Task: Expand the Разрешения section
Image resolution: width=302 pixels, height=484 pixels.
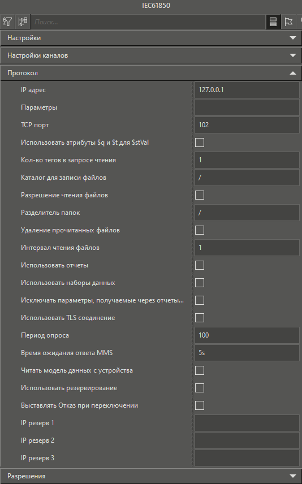Action: pos(151,476)
